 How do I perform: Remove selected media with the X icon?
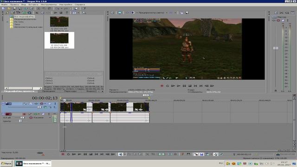point(37,13)
